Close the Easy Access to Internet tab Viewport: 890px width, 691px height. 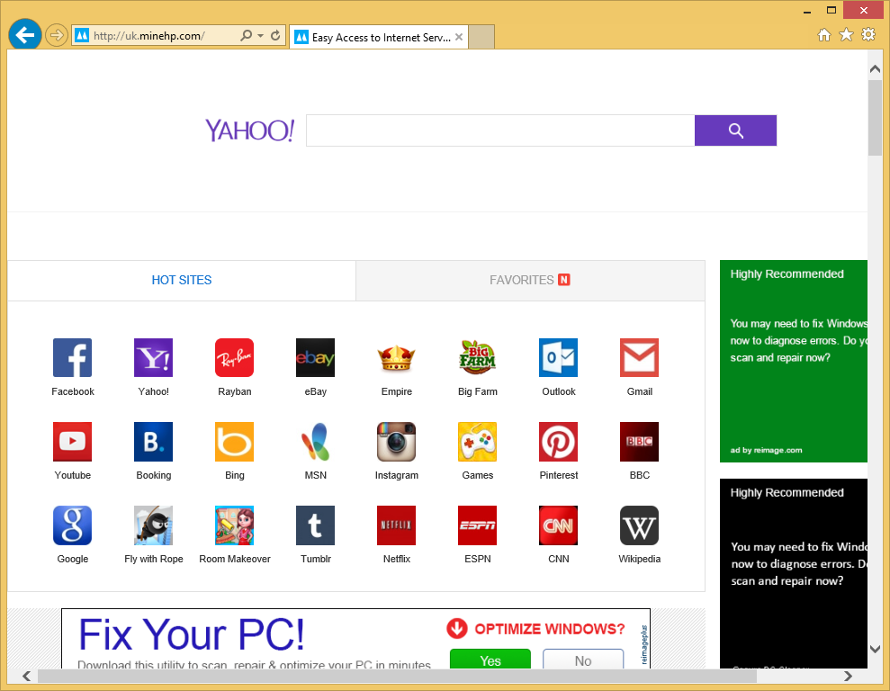pos(459,37)
